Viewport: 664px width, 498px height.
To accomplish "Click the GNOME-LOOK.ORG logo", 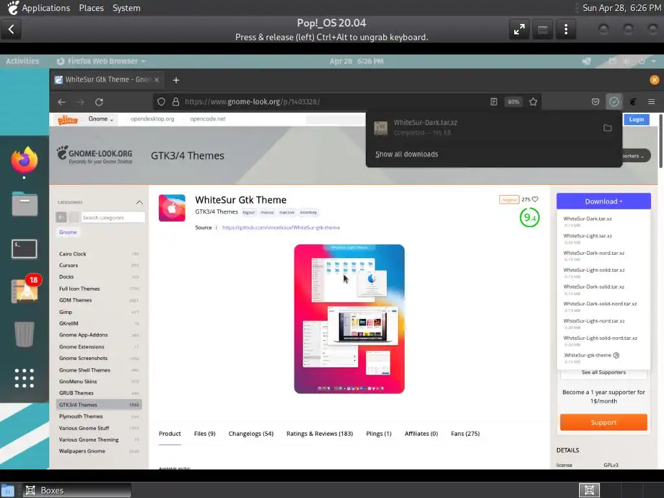I will tap(95, 155).
